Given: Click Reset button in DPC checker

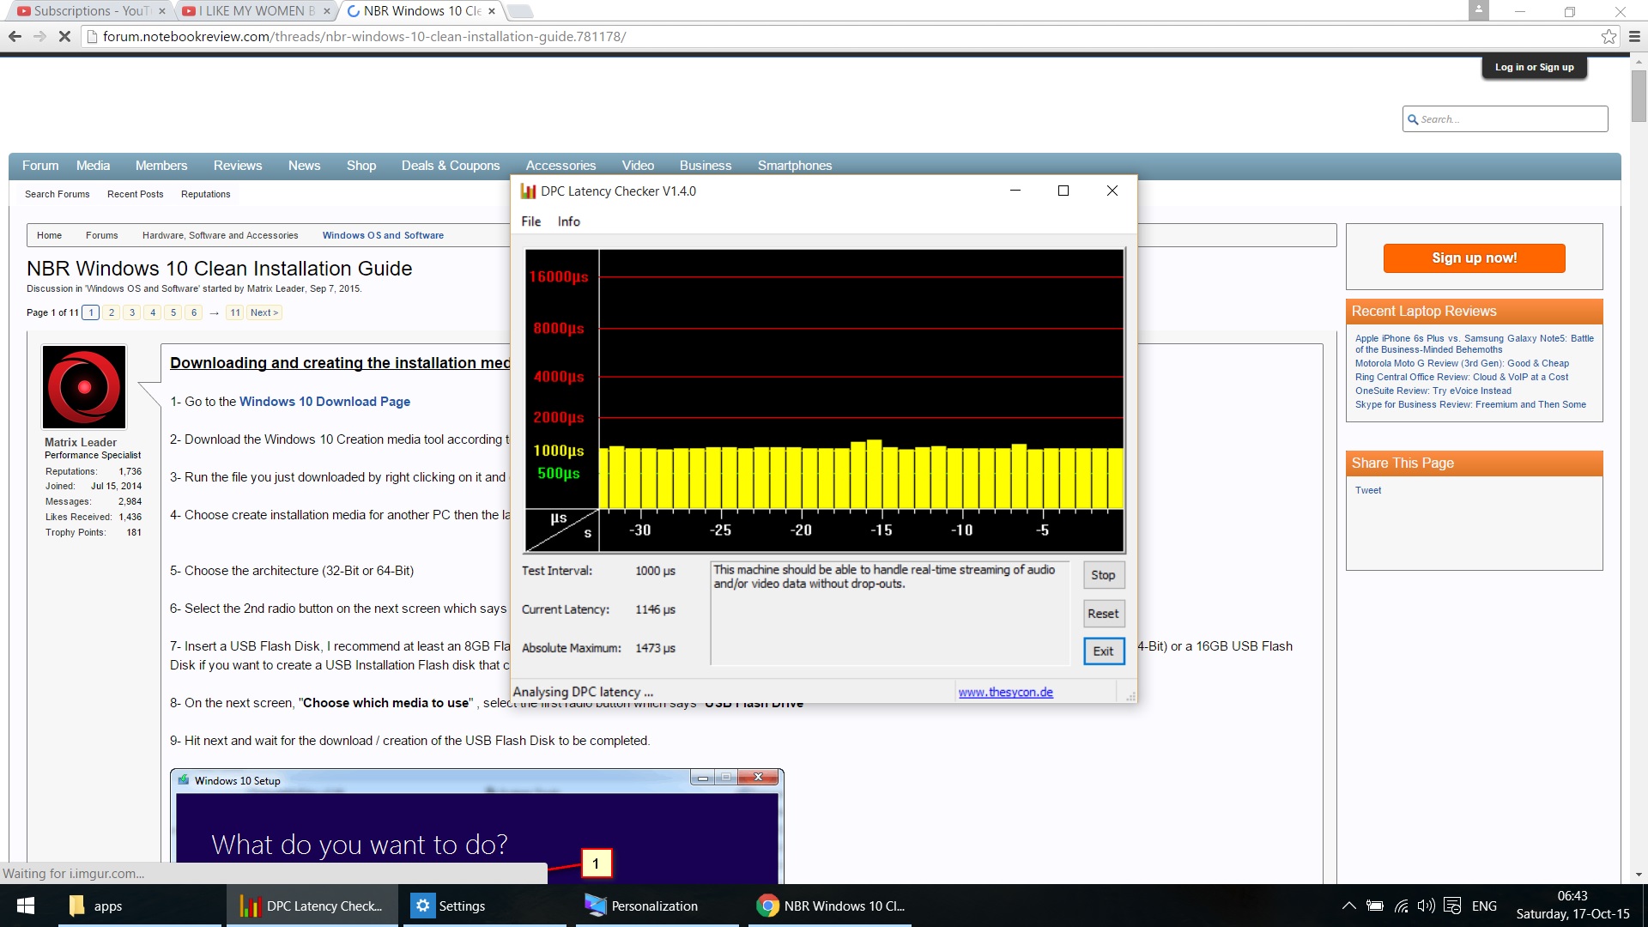Looking at the screenshot, I should [x=1103, y=614].
